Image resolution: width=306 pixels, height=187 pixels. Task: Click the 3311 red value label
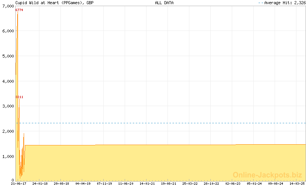[19, 97]
